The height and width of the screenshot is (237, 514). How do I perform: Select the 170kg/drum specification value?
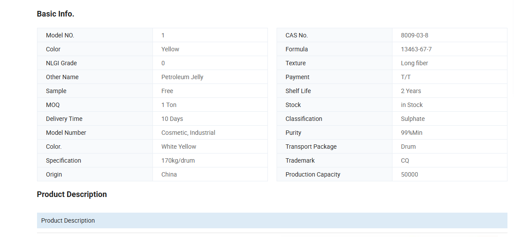[178, 160]
